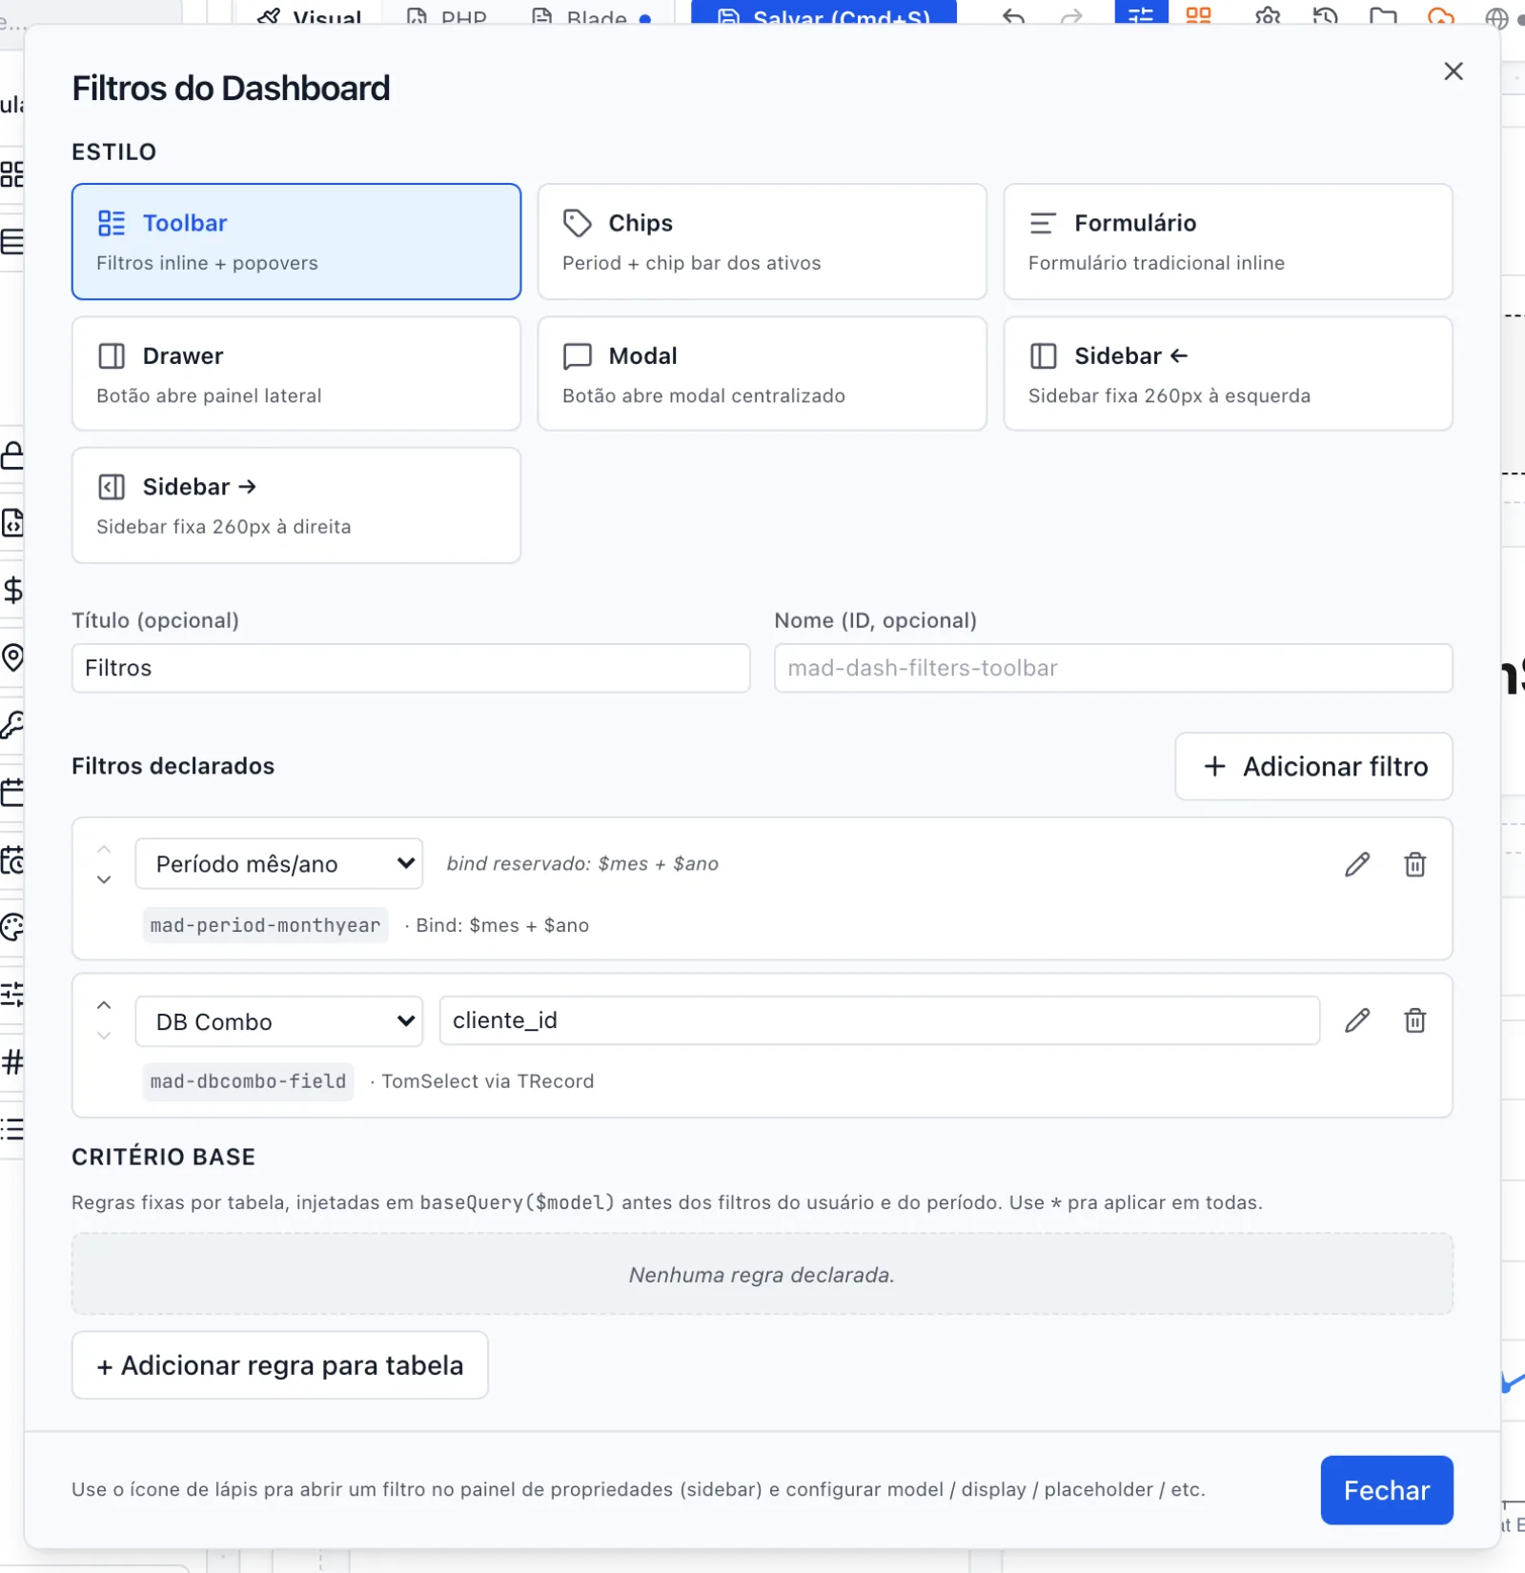
Task: Click the map pin icon in left sidebar
Action: pyautogui.click(x=12, y=657)
